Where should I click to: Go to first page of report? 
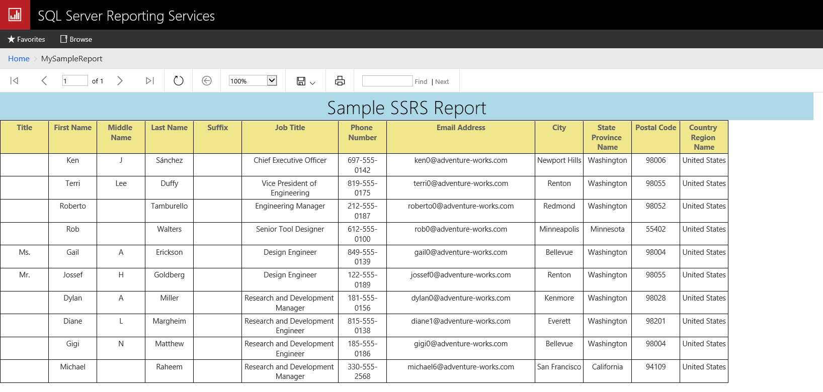pyautogui.click(x=14, y=81)
